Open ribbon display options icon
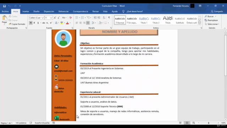 [x=200, y=6]
